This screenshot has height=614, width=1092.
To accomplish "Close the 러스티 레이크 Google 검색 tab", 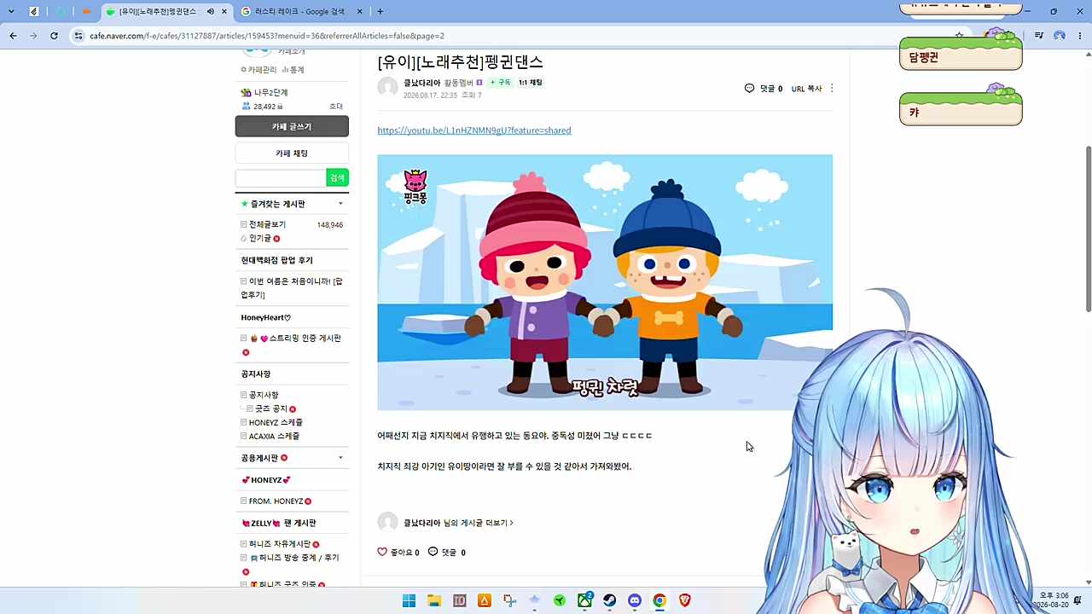I will (x=359, y=11).
